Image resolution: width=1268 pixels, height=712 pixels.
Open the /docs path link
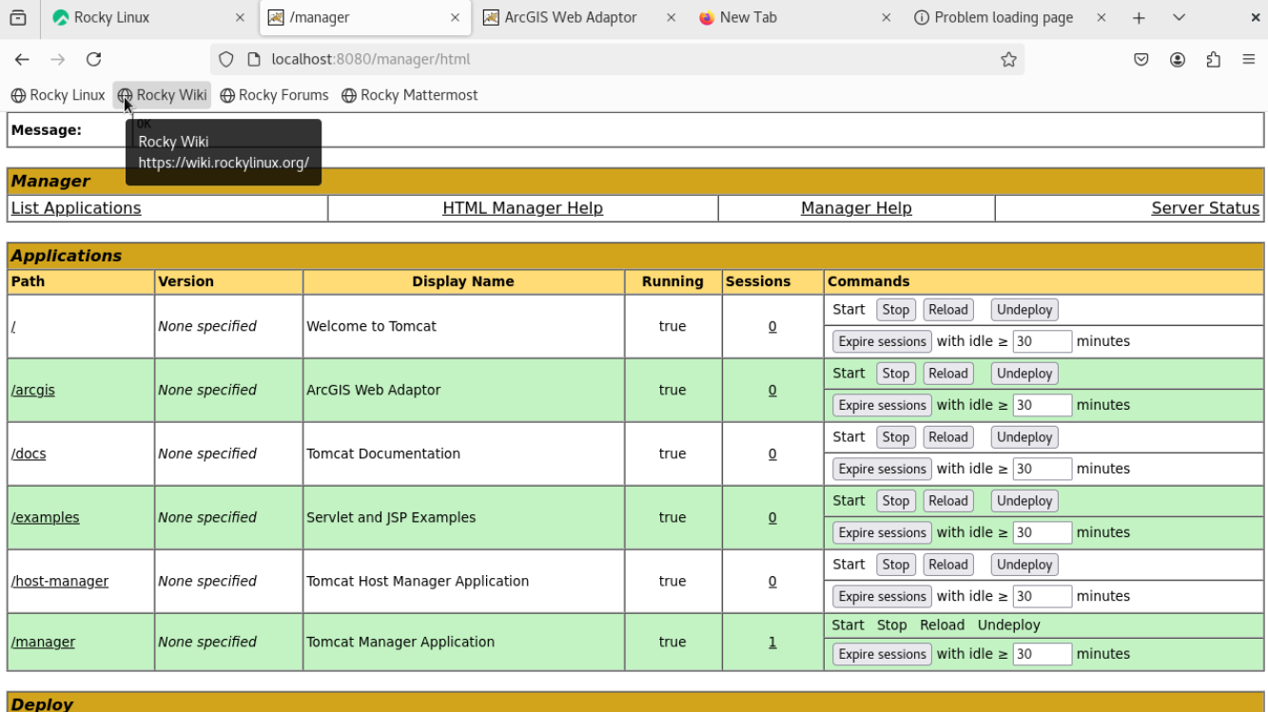[x=29, y=453]
